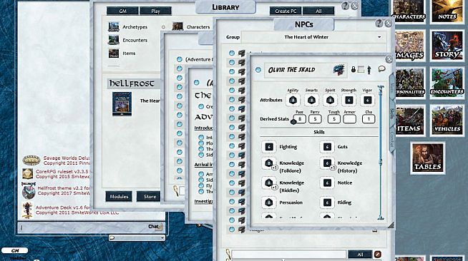This screenshot has height=261, width=468.
Task: Click the Create PC button in Library
Action: point(286,11)
